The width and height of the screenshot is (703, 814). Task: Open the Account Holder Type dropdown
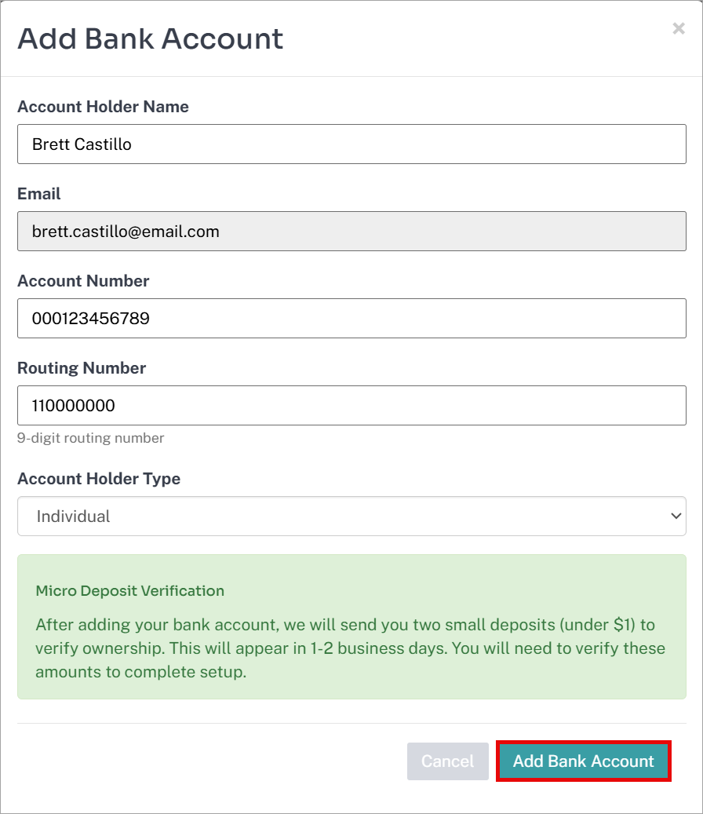tap(351, 516)
